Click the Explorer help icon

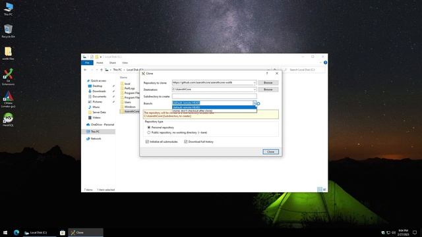pyautogui.click(x=325, y=63)
